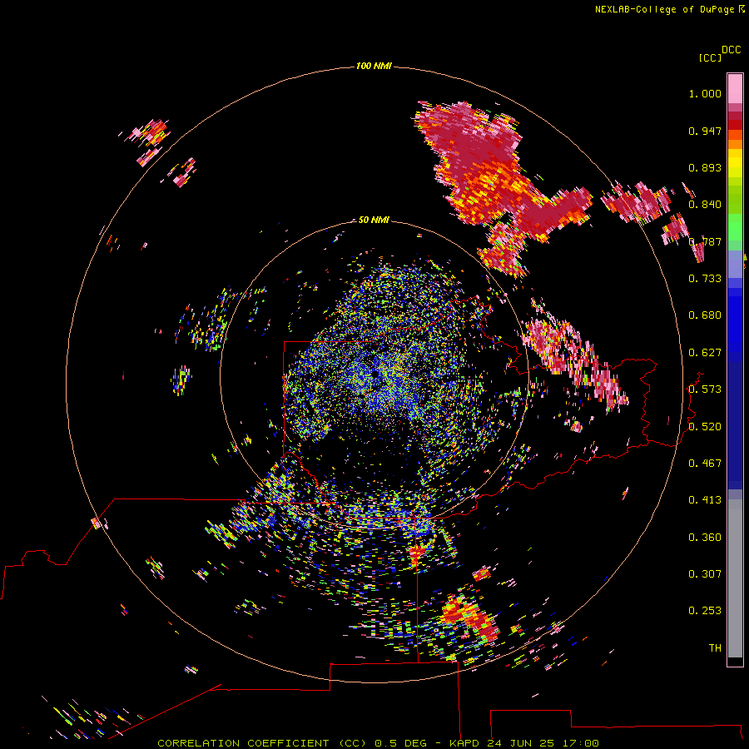The width and height of the screenshot is (749, 749).
Task: Click the [CC] units label
Action: coord(710,57)
